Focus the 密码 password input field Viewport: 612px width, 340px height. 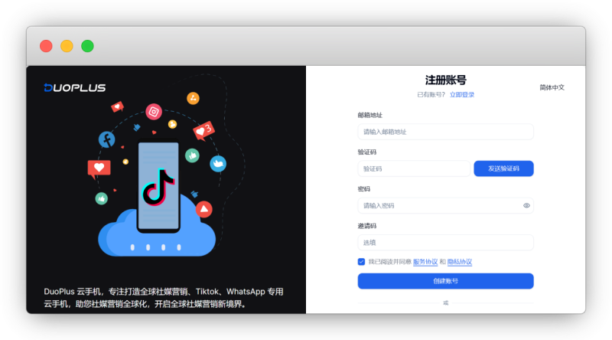click(445, 205)
